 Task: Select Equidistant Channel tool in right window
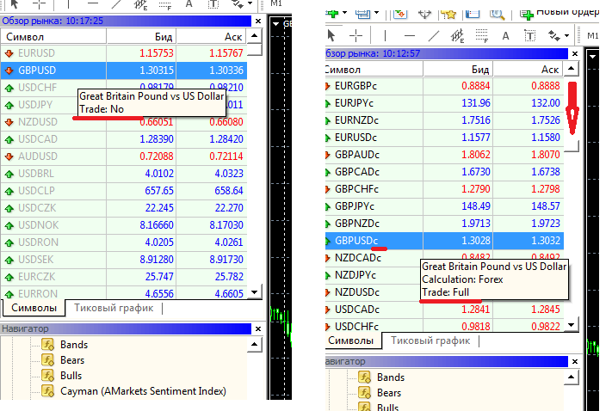457,36
